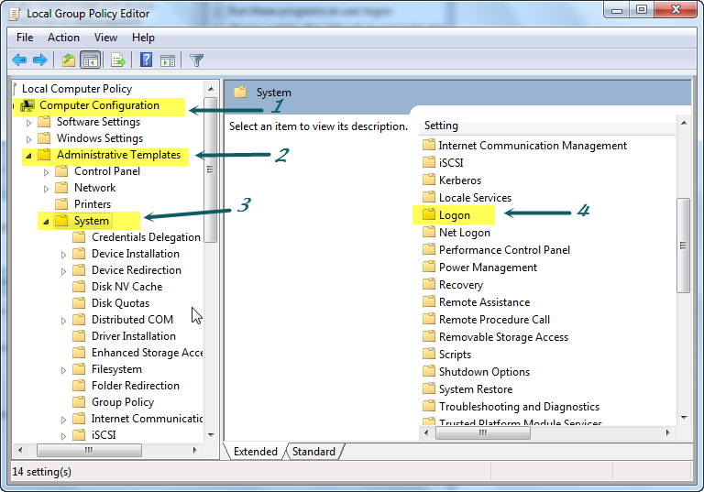Click folder icon beside Printers in tree

pos(61,204)
